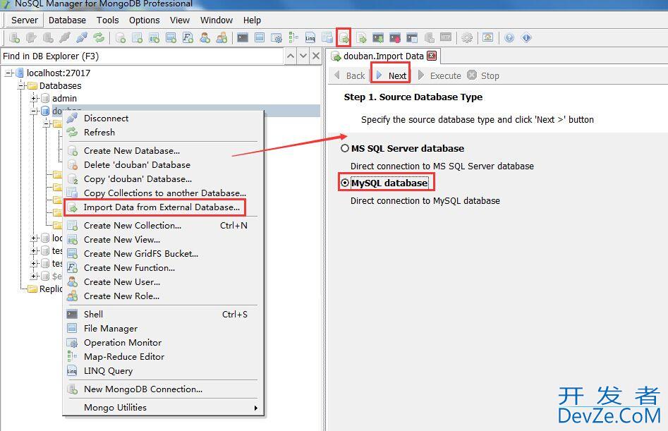Open LINQ Query from the toolbar icon

tap(310, 38)
